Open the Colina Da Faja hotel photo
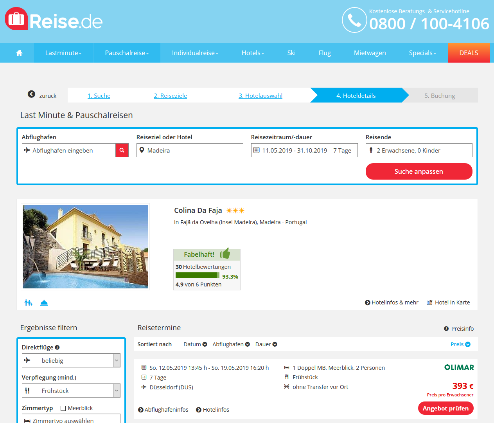The width and height of the screenshot is (494, 423). [85, 247]
